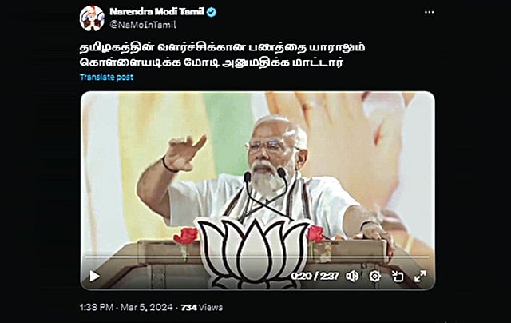Screen dimensions: 511x323
Task: Mute the video with the speaker icon
Action: pyautogui.click(x=352, y=277)
